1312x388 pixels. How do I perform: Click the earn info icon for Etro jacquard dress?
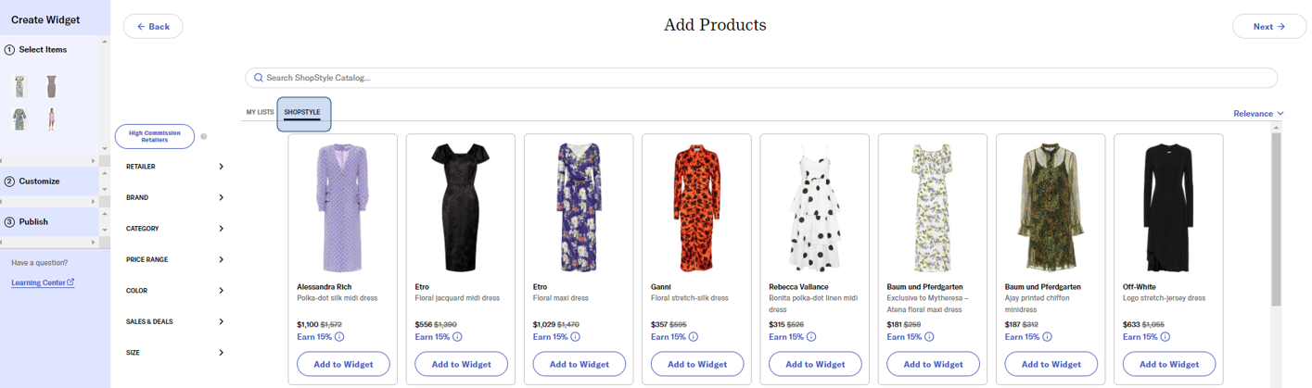click(x=457, y=337)
